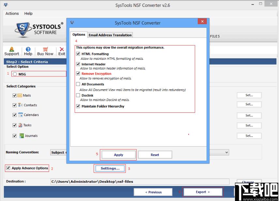This screenshot has width=279, height=201.
Task: Uncheck the Mails category checkbox
Action: click(15, 95)
